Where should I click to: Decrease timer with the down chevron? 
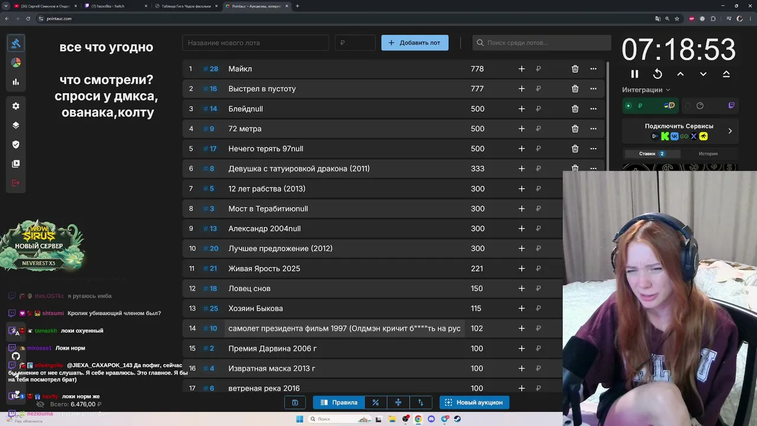coord(703,74)
